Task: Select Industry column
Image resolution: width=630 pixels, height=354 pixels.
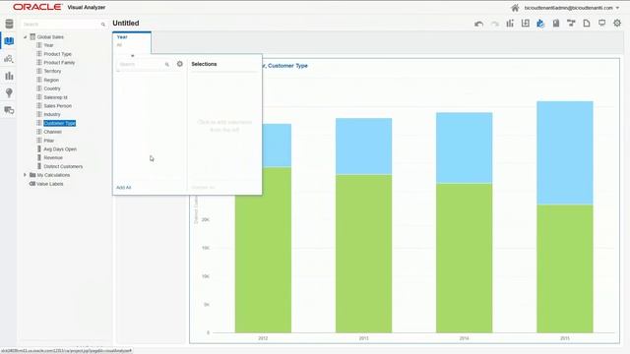Action: 52,114
